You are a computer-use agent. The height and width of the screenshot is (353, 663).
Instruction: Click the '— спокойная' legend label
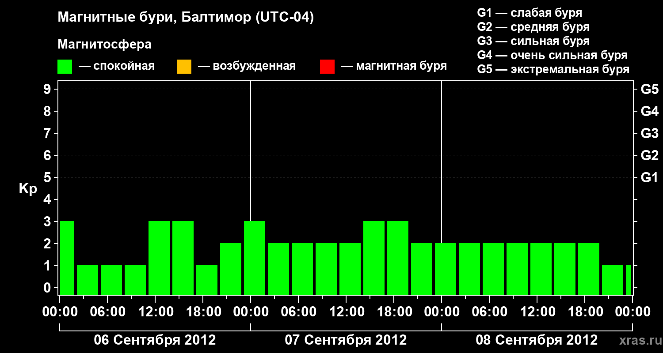click(117, 66)
